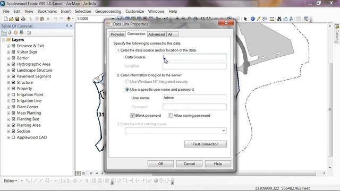Open the initial catalog dropdown
Image resolution: width=340 pixels, height=191 pixels.
click(224, 131)
